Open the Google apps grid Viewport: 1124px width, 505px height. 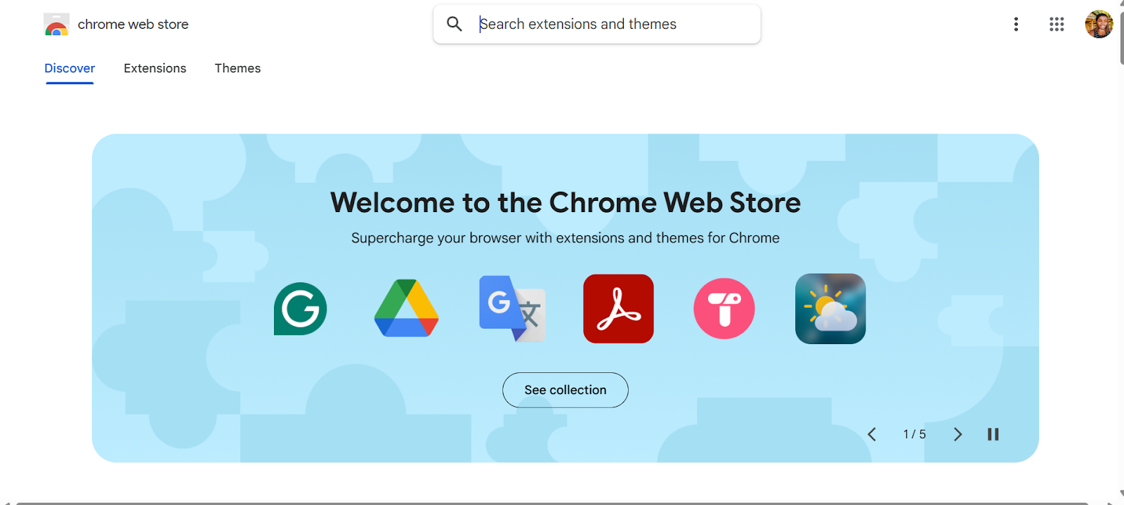(1057, 25)
